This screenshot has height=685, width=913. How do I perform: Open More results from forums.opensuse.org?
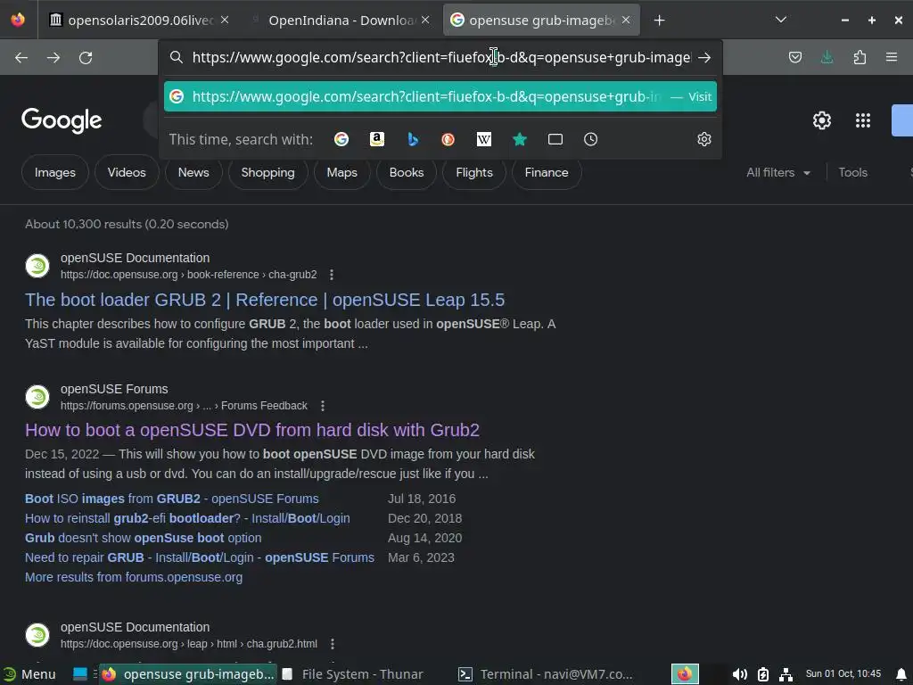tap(134, 577)
